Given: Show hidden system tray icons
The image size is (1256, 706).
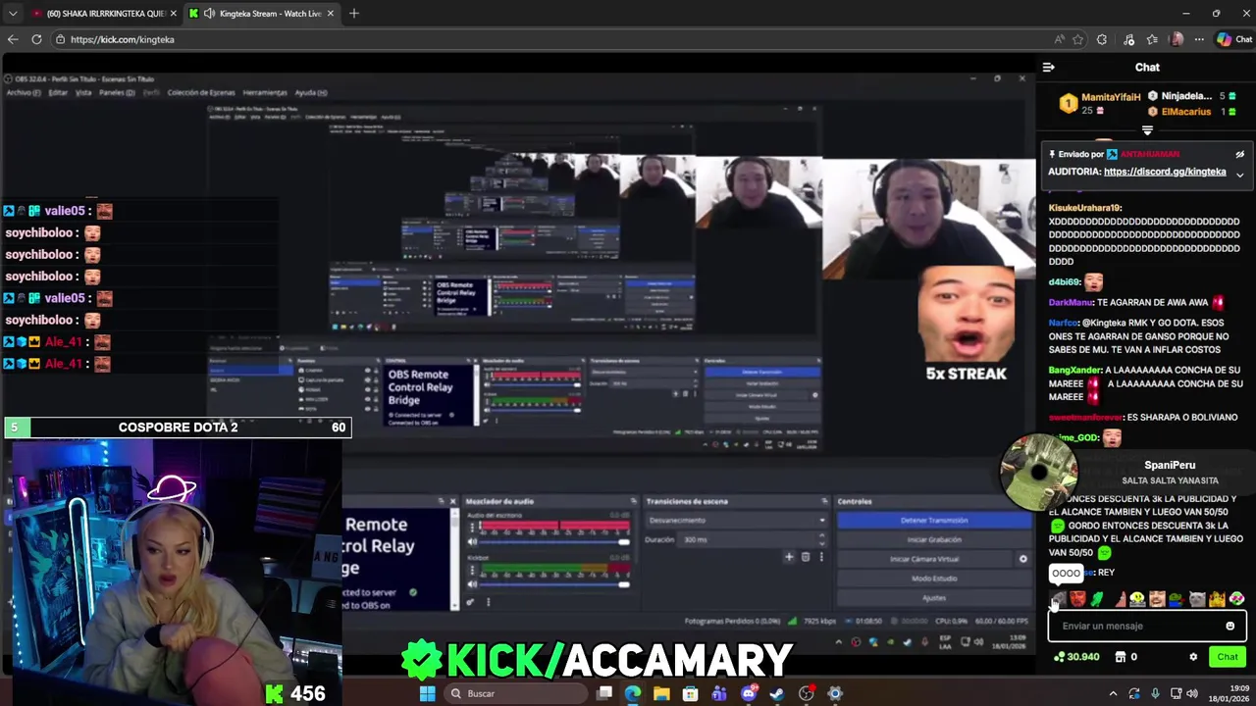Looking at the screenshot, I should tap(1113, 693).
